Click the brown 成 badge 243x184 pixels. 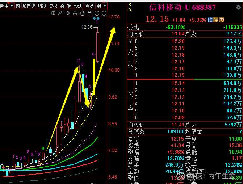click(x=222, y=20)
